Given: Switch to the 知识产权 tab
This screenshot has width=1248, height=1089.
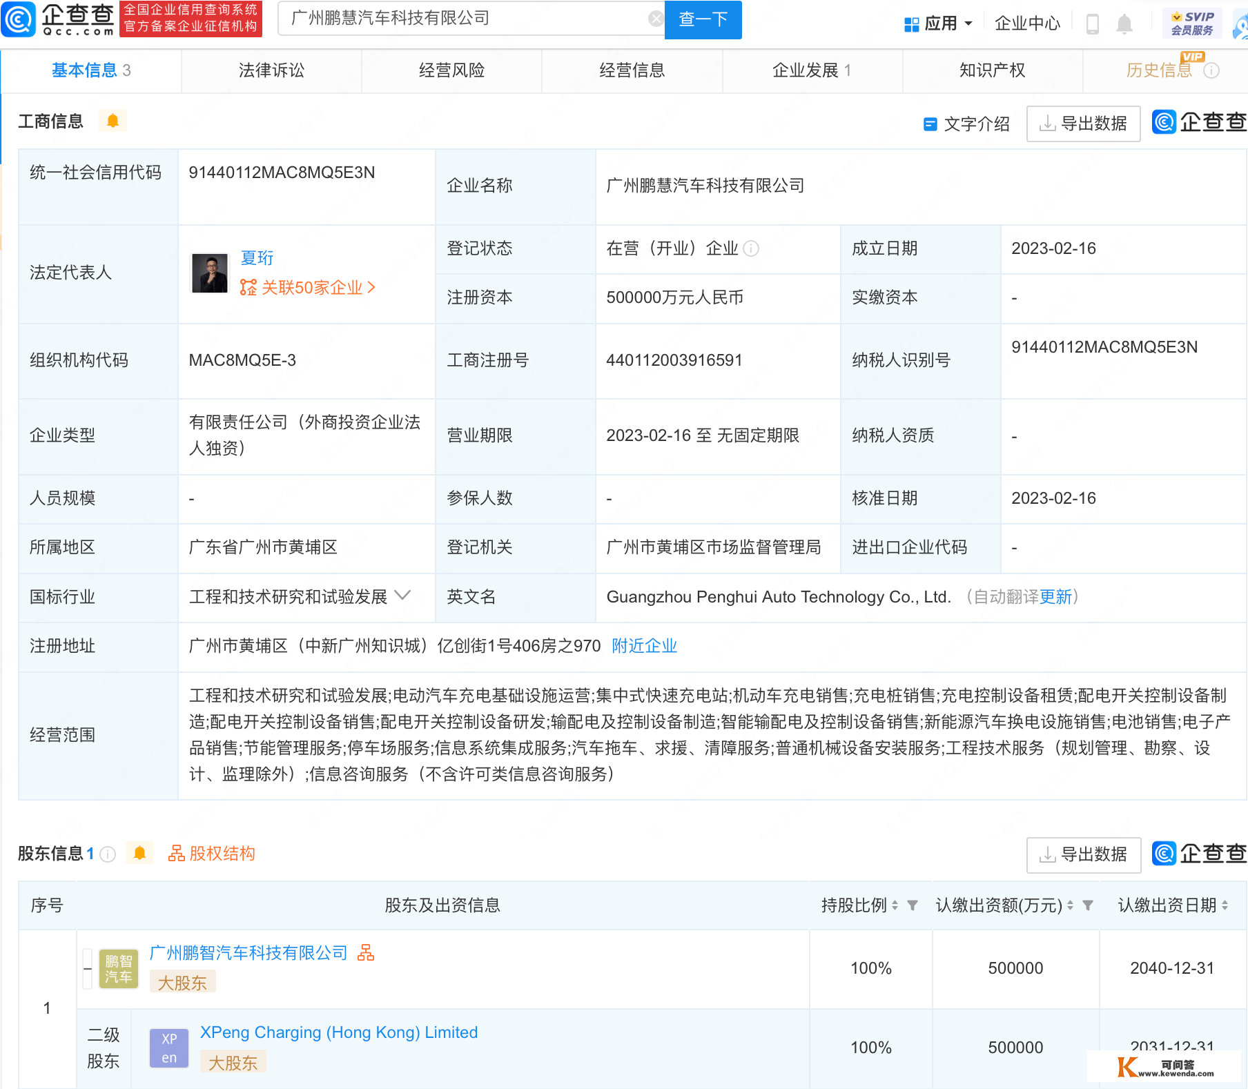Looking at the screenshot, I should (991, 70).
